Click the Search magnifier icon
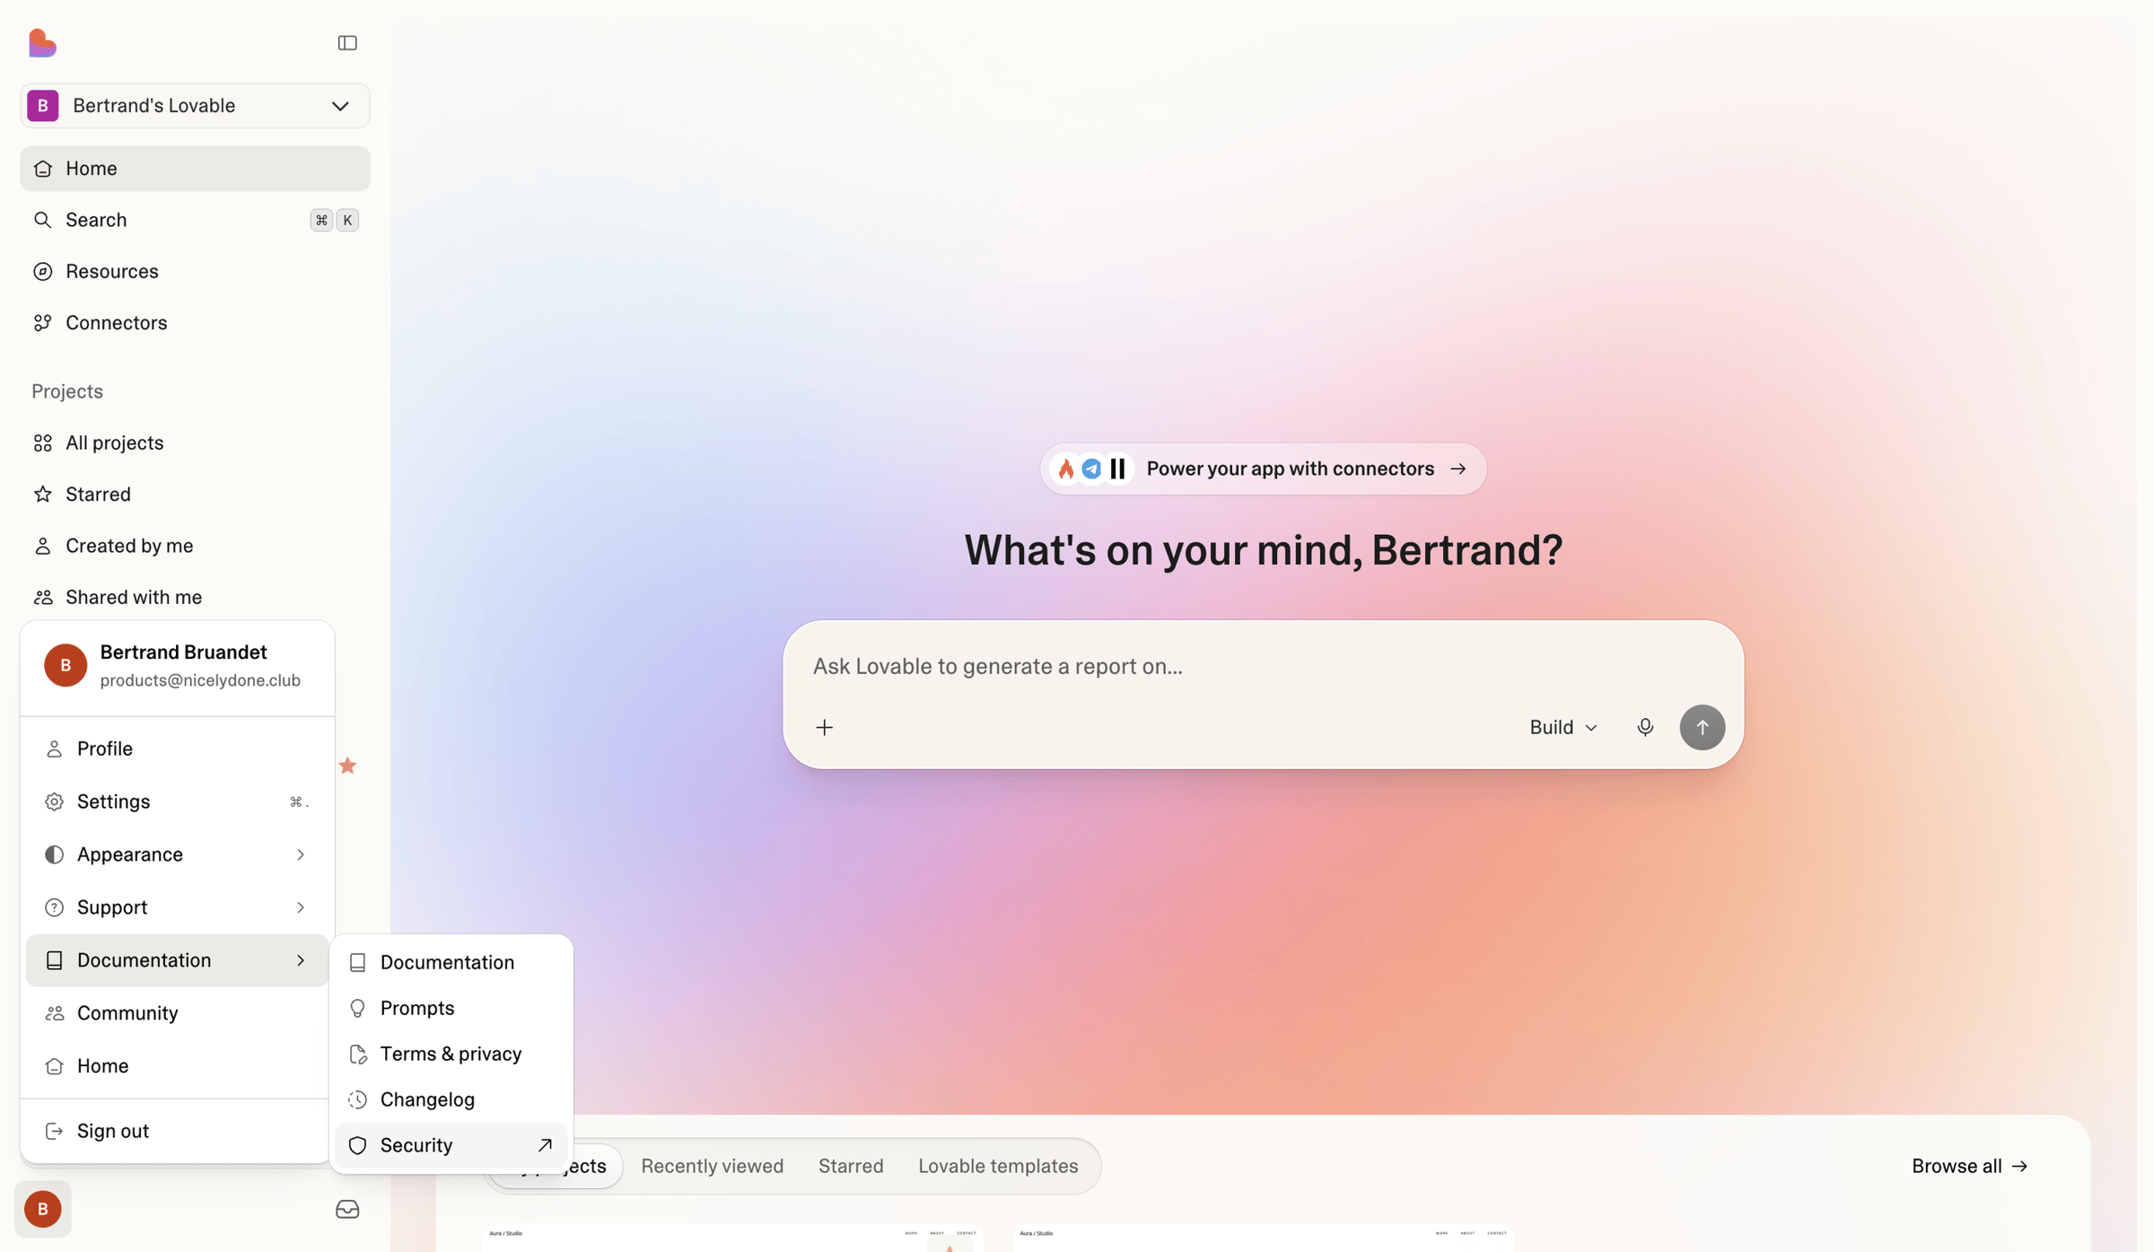The image size is (2154, 1252). pos(42,220)
